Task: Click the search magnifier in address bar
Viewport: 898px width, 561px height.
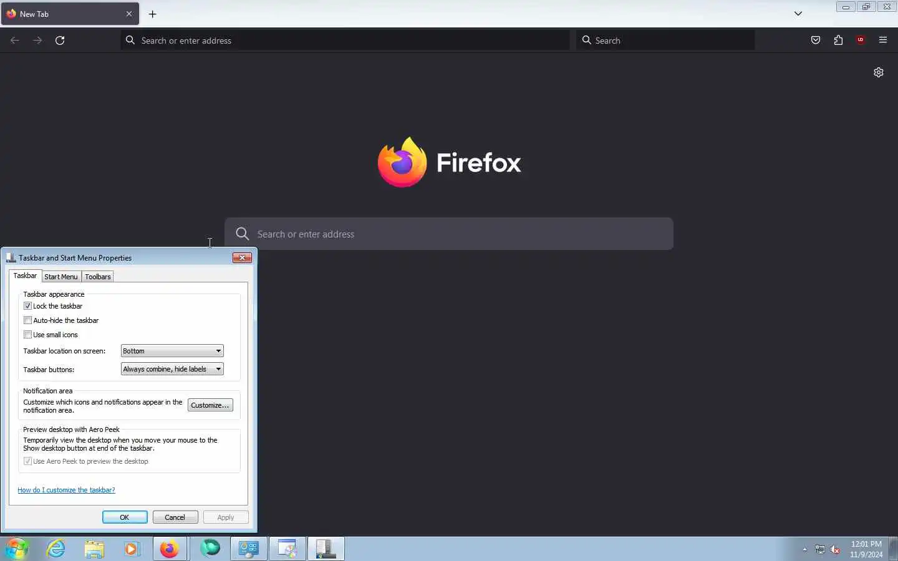Action: (130, 40)
